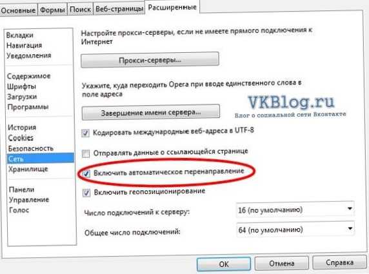This screenshot has height=274, width=369.
Task: Click the Прокси-серверы button
Action: pos(150,60)
